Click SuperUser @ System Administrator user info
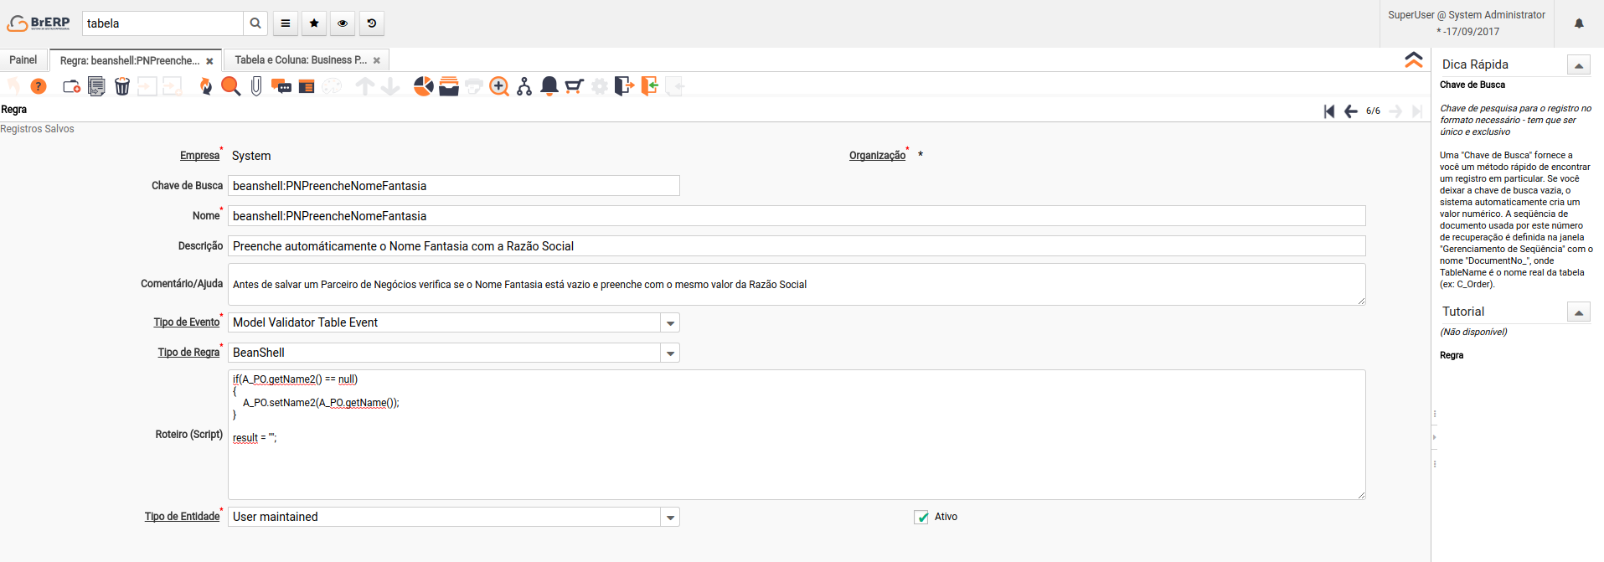The width and height of the screenshot is (1604, 562). tap(1467, 15)
